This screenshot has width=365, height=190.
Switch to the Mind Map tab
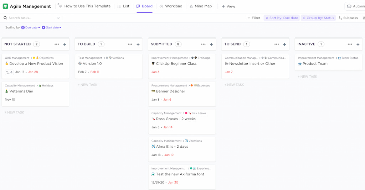(x=201, y=6)
